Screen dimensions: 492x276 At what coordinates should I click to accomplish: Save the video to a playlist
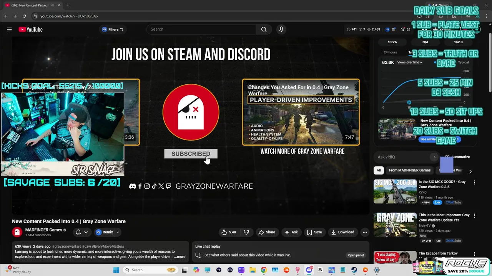[314, 232]
